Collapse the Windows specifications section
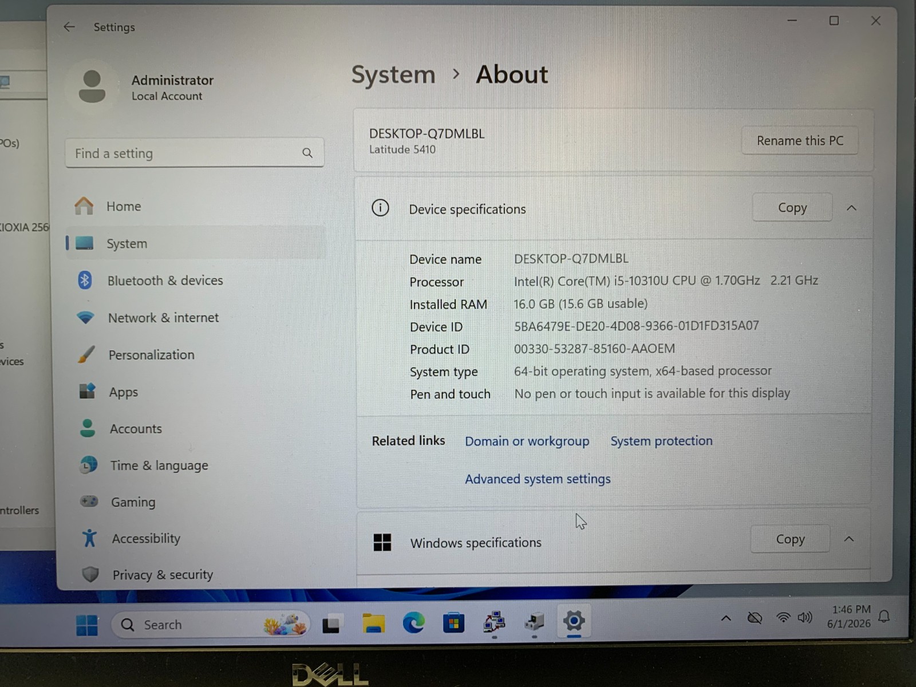The width and height of the screenshot is (916, 687). pyautogui.click(x=849, y=539)
